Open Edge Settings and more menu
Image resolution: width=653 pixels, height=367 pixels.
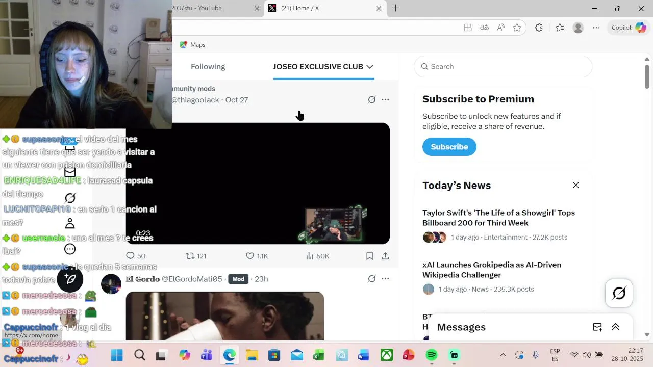pos(596,28)
